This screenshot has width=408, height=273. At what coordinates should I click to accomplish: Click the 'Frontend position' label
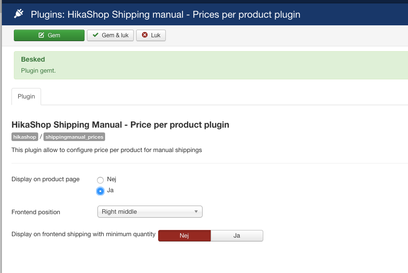(36, 212)
